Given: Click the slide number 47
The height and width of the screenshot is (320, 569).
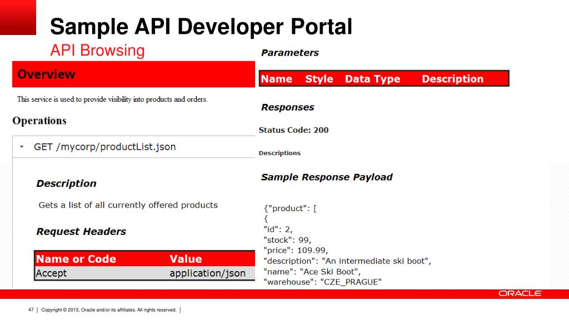Looking at the screenshot, I should (x=31, y=310).
